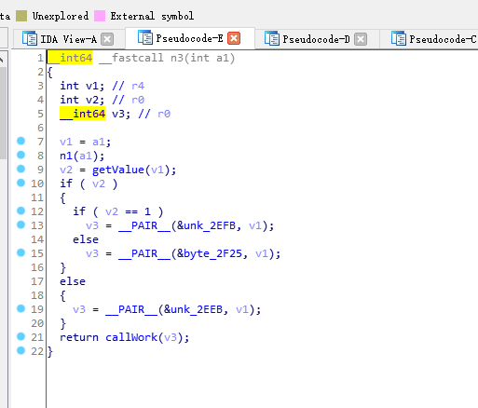Image resolution: width=478 pixels, height=408 pixels.
Task: Click the return keyword on line 21
Action: pos(79,337)
